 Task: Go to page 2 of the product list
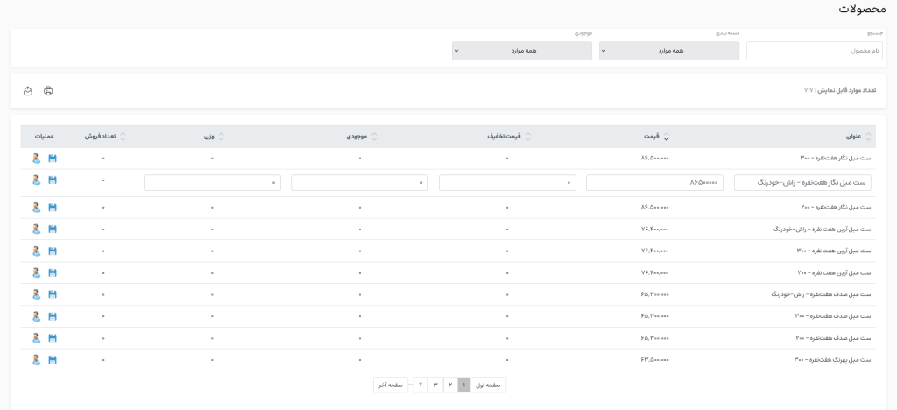(449, 385)
